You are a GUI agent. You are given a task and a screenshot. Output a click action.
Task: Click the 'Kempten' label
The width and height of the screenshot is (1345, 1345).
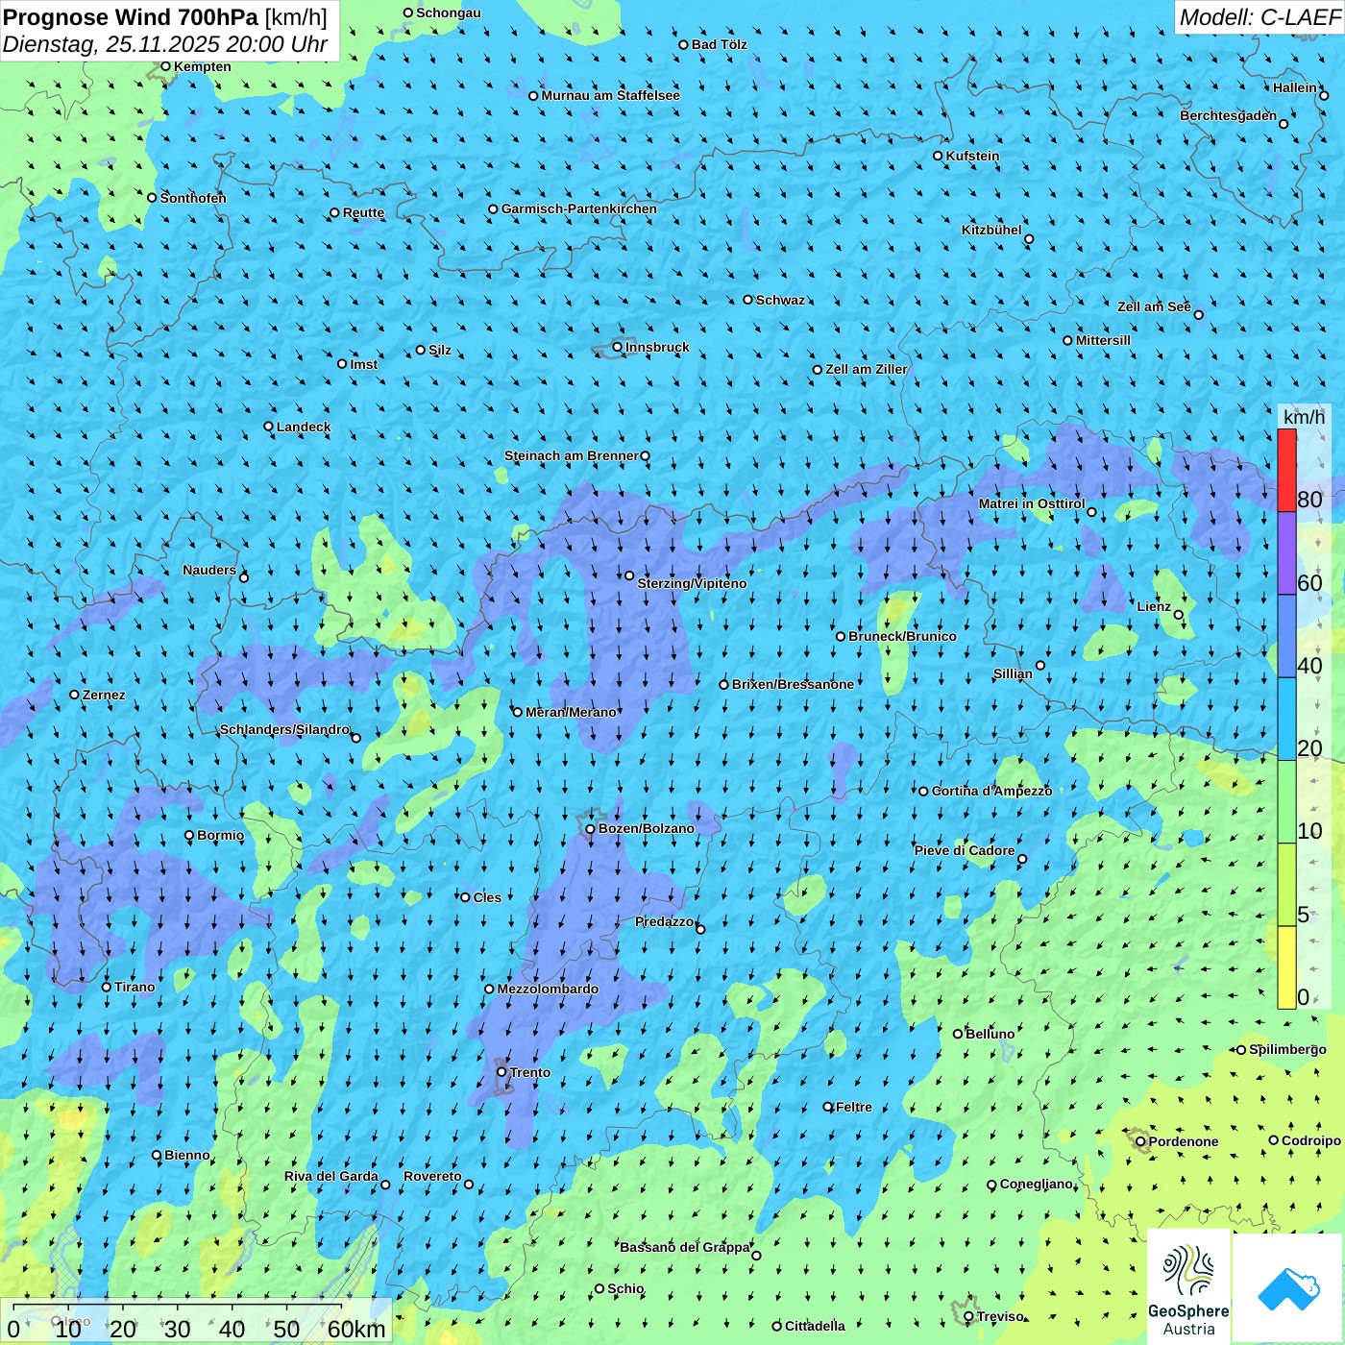click(x=203, y=66)
